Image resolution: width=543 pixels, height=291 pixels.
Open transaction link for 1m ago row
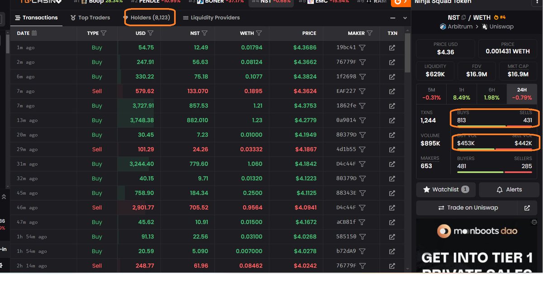point(392,47)
